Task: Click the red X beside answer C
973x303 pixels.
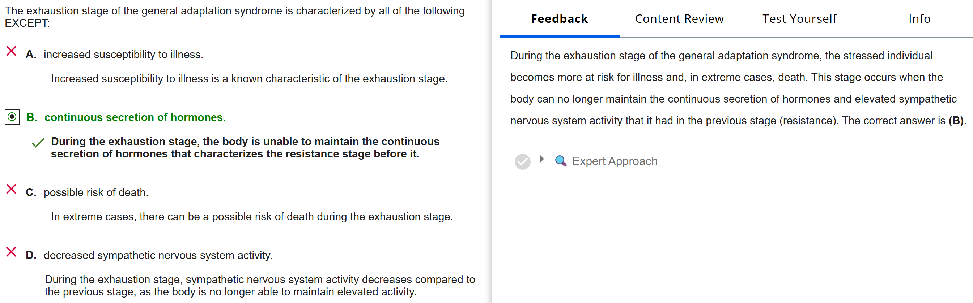Action: [11, 189]
